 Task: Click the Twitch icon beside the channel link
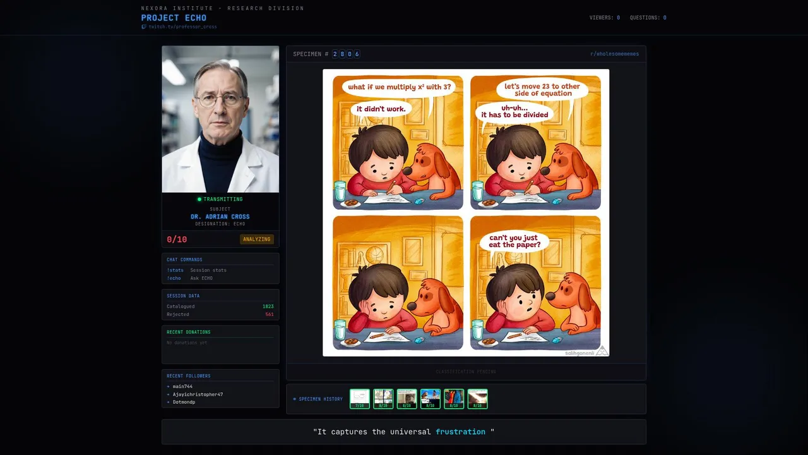[x=144, y=27]
